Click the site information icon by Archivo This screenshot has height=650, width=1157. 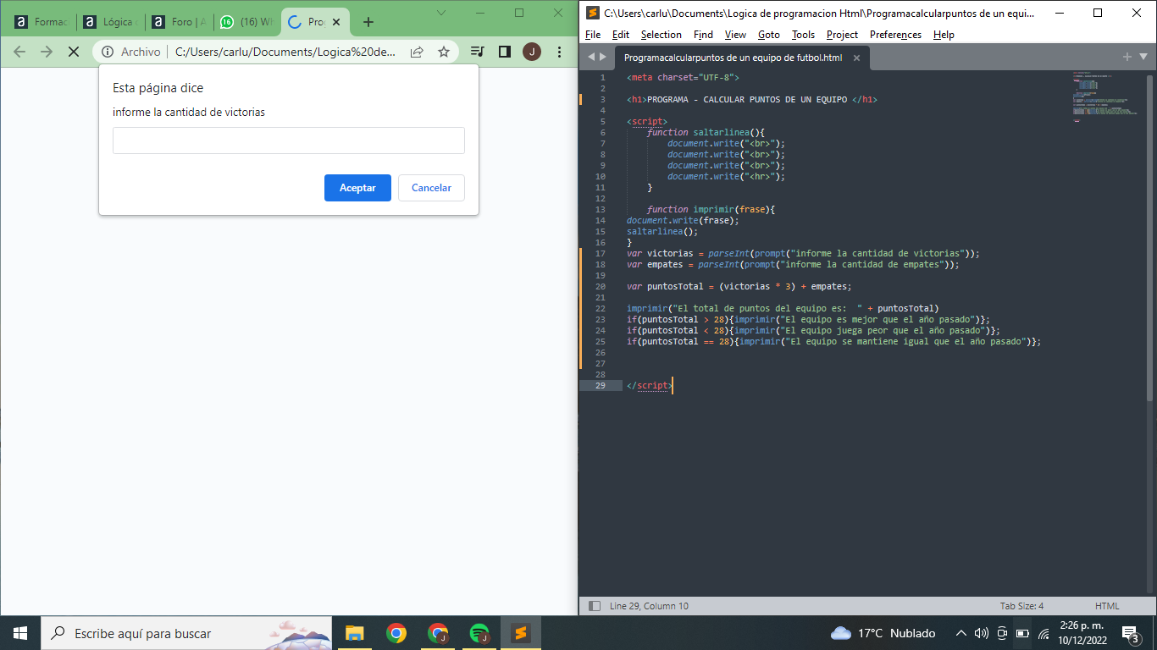coord(108,52)
